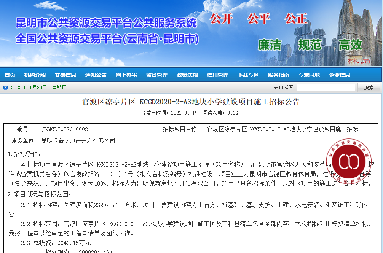Image resolution: width=383 pixels, height=253 pixels.
Task: Open the 企业信息 menu item
Action: [340, 75]
